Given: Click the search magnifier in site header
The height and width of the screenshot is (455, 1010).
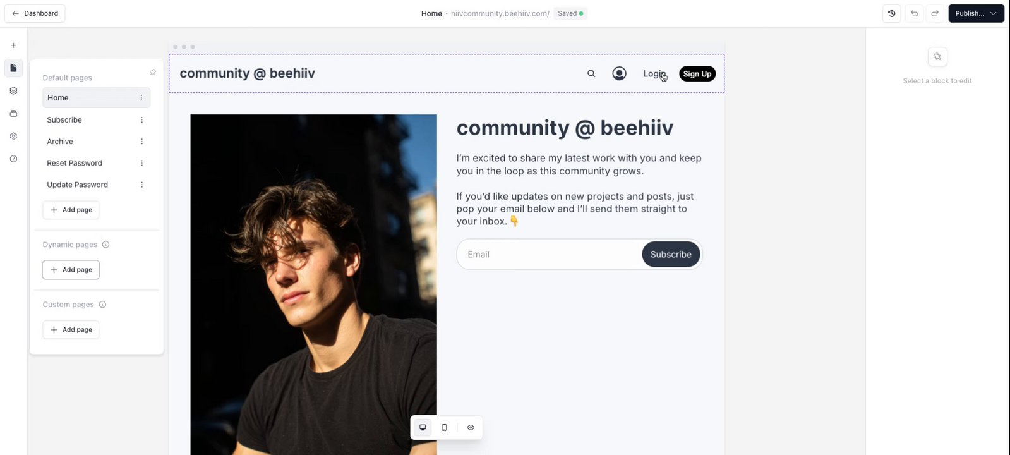Looking at the screenshot, I should click(591, 74).
